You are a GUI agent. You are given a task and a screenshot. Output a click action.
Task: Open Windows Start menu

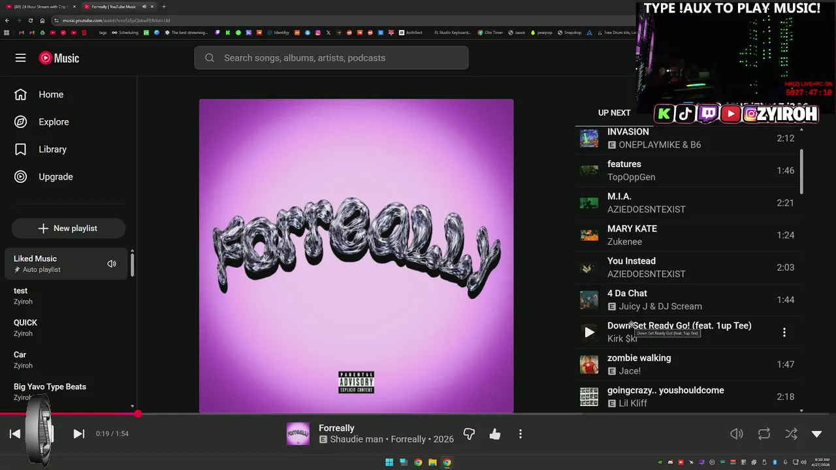pyautogui.click(x=389, y=462)
